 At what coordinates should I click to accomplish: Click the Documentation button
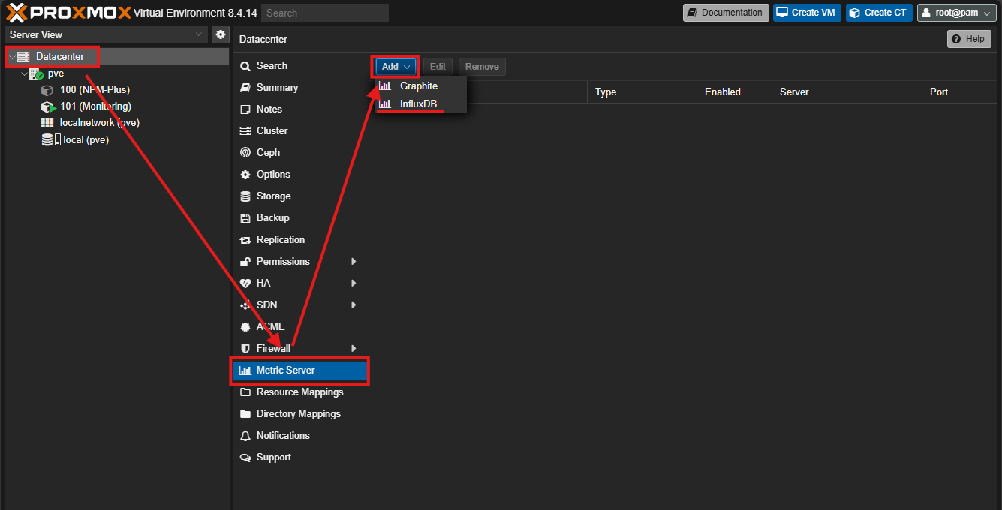[x=726, y=13]
